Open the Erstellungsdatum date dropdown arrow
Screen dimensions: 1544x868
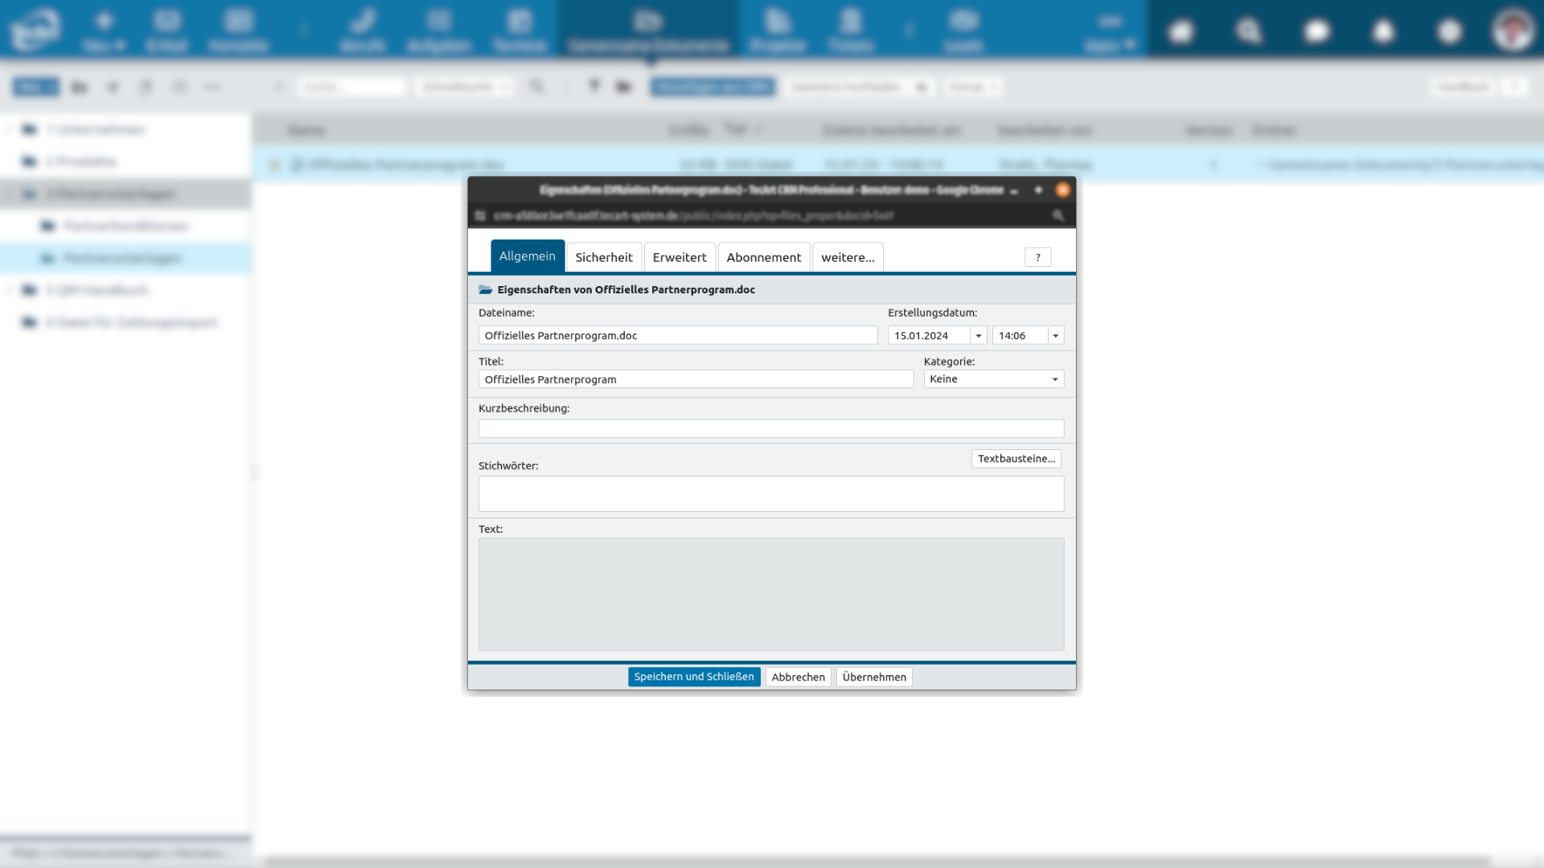pyautogui.click(x=978, y=336)
